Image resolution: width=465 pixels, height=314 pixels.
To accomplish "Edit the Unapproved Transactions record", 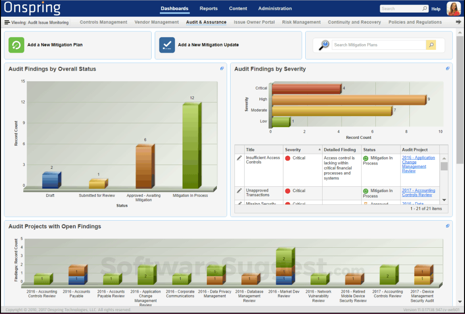I will click(239, 191).
